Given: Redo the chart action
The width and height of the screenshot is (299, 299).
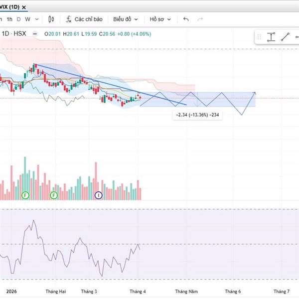Looking at the screenshot, I should pos(200,19).
